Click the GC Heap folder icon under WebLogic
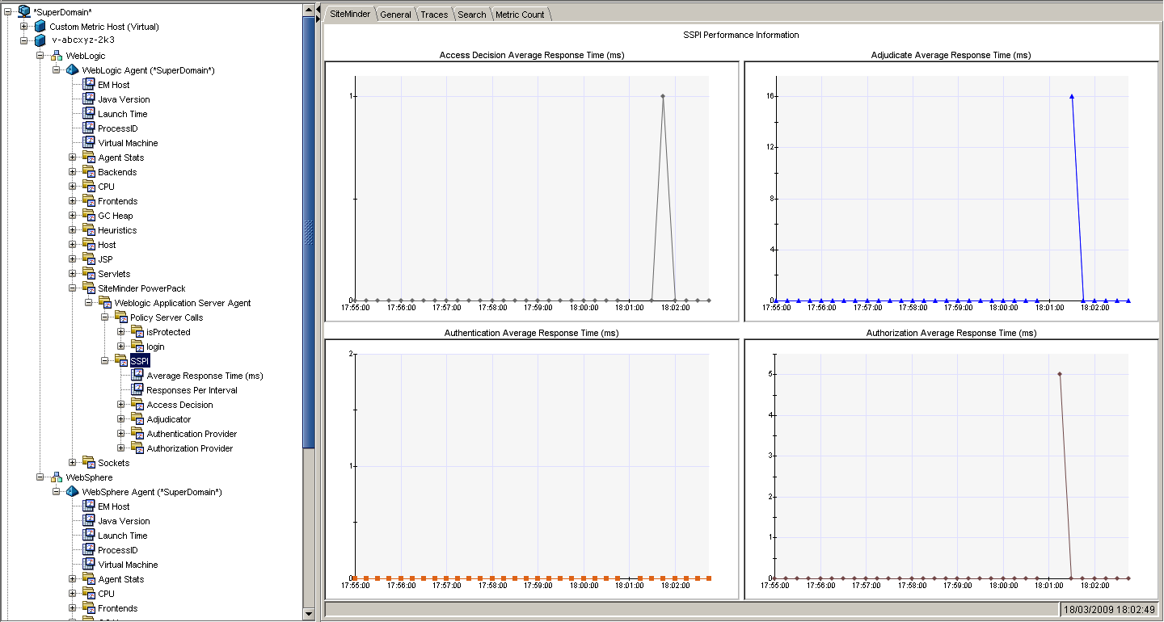Image resolution: width=1164 pixels, height=622 pixels. 89,216
